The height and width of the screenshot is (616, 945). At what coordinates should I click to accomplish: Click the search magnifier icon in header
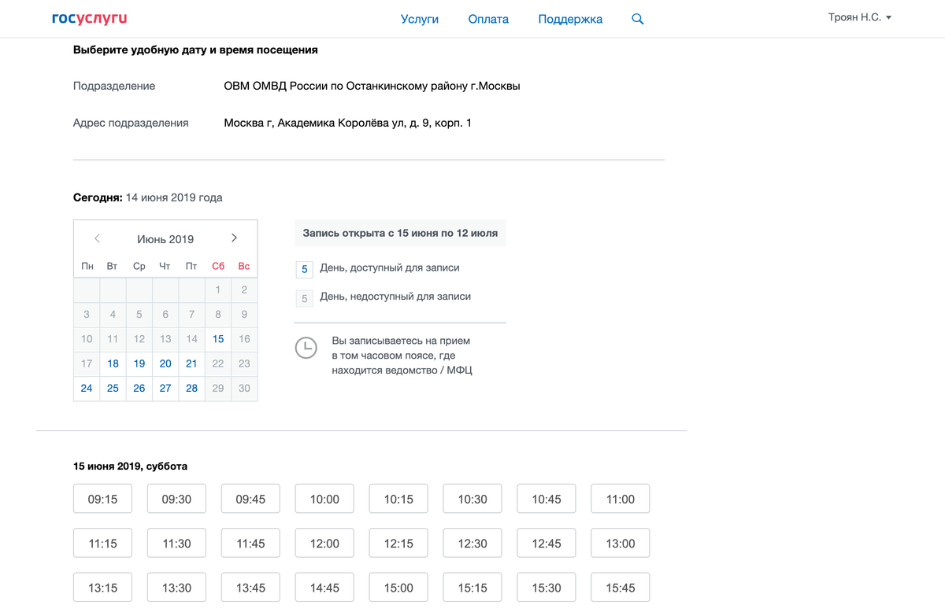pos(638,19)
